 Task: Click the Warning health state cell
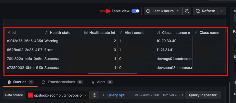51,41
